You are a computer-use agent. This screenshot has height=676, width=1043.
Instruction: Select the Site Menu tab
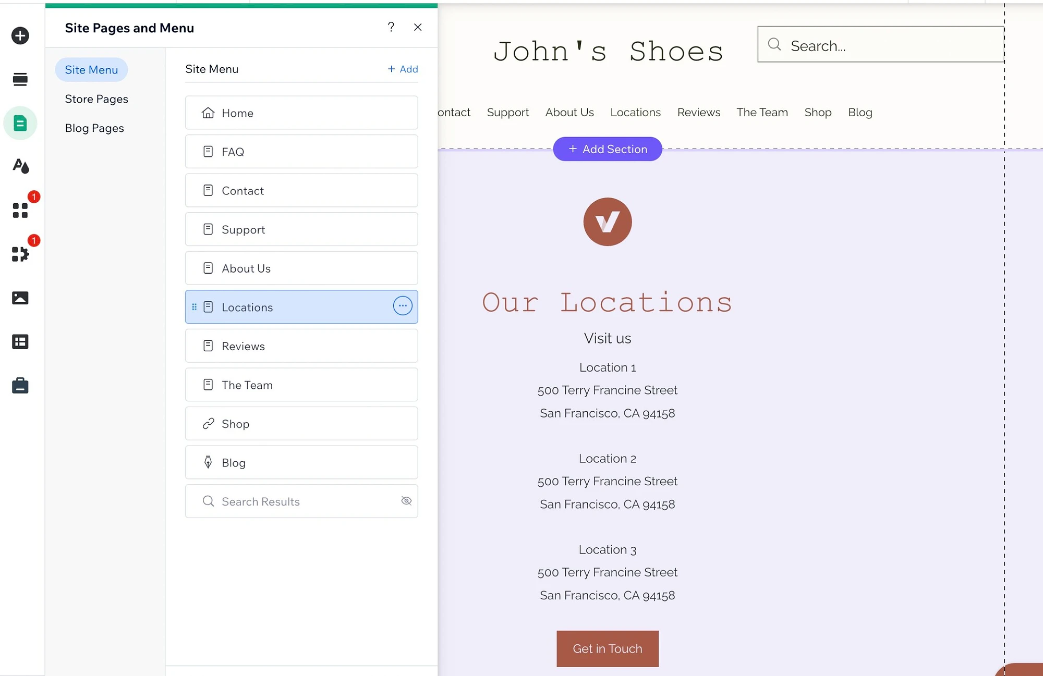click(91, 69)
